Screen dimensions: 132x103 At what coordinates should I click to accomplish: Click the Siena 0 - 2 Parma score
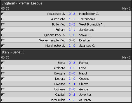click(72, 63)
